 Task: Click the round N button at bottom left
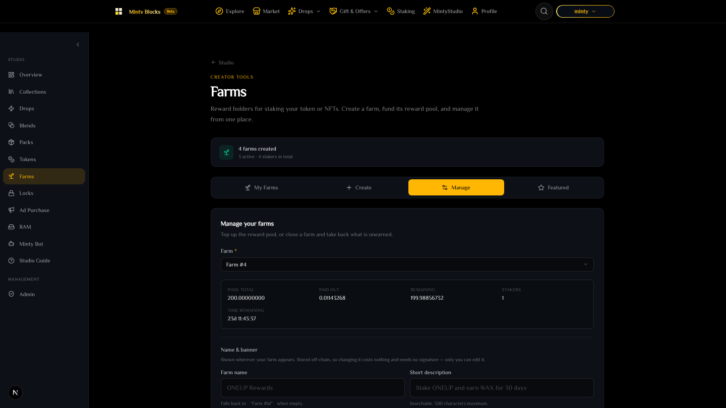pyautogui.click(x=15, y=392)
